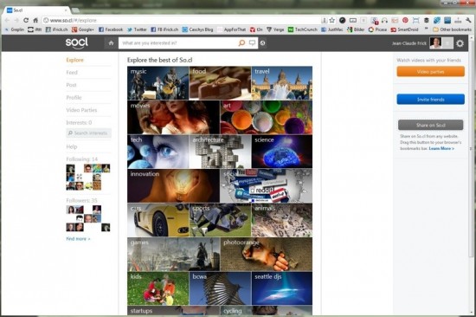Follow the Find more link
Image resolution: width=476 pixels, height=317 pixels.
[78, 239]
